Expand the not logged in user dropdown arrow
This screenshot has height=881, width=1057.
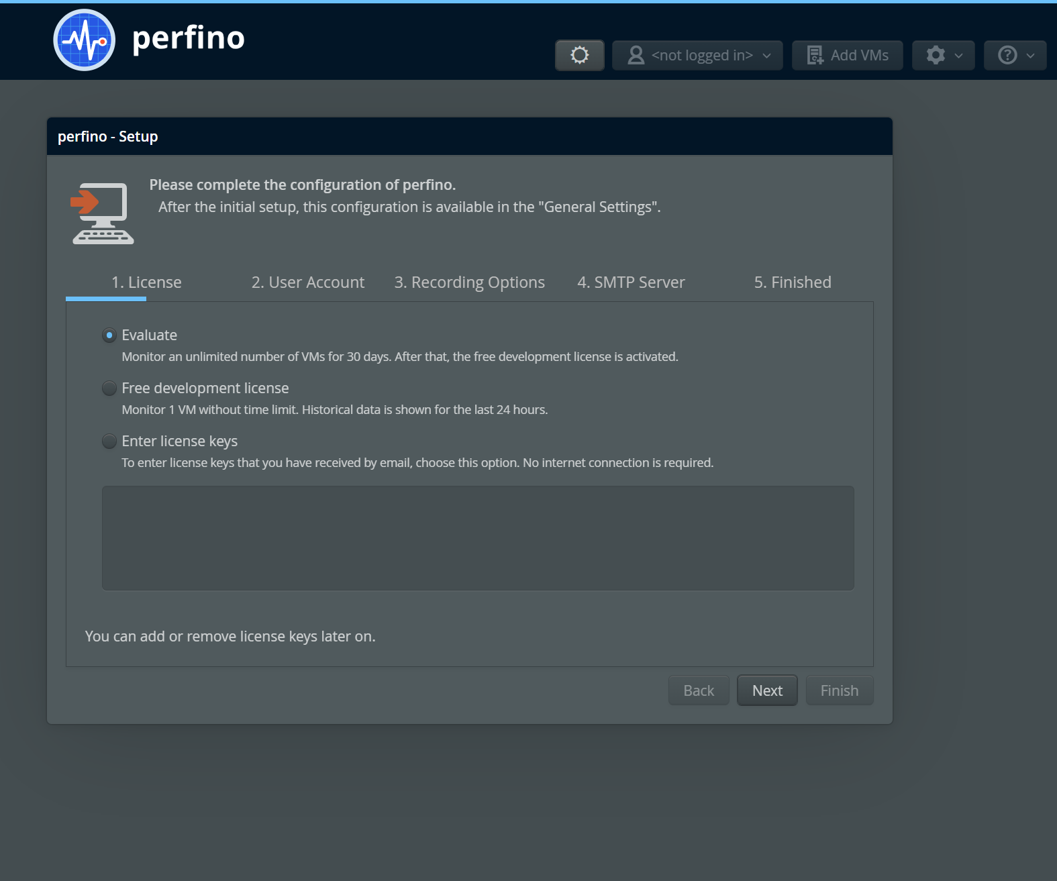coord(766,56)
